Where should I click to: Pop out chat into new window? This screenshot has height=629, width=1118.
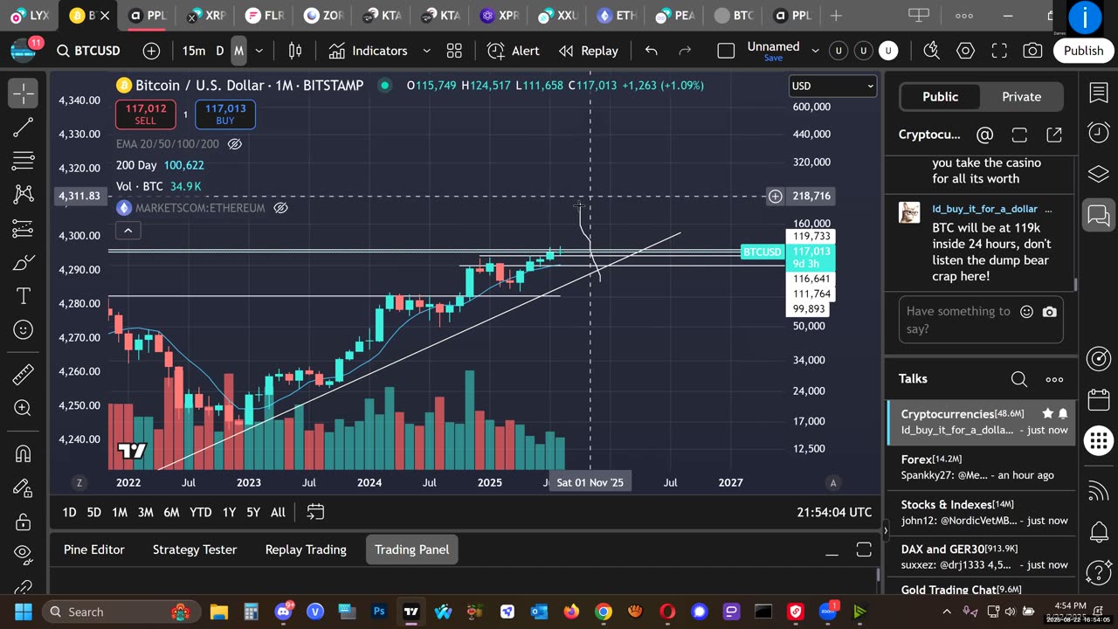click(1054, 135)
